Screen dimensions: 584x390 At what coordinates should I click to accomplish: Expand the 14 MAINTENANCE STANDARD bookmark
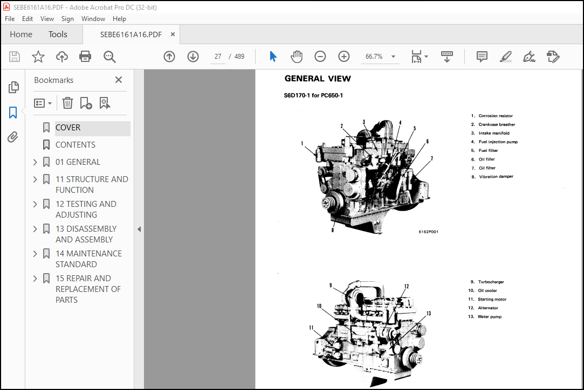pyautogui.click(x=35, y=254)
